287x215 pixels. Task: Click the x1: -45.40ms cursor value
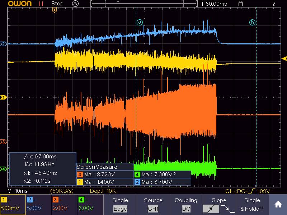click(40, 173)
